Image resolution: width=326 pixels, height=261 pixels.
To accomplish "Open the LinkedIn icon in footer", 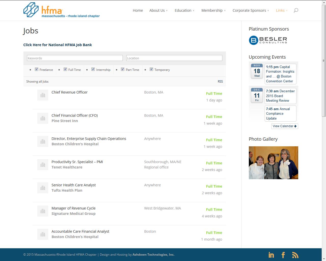I will (x=271, y=255).
